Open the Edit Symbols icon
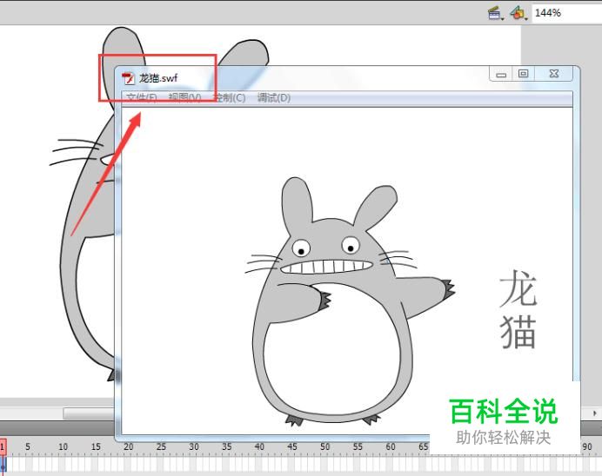The width and height of the screenshot is (602, 476). pos(518,13)
